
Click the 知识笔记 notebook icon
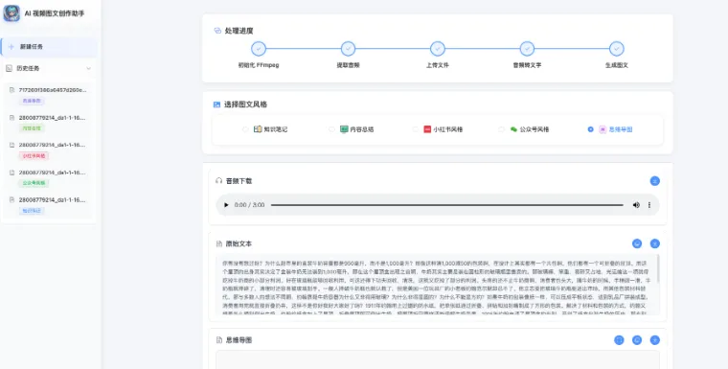[x=258, y=129]
